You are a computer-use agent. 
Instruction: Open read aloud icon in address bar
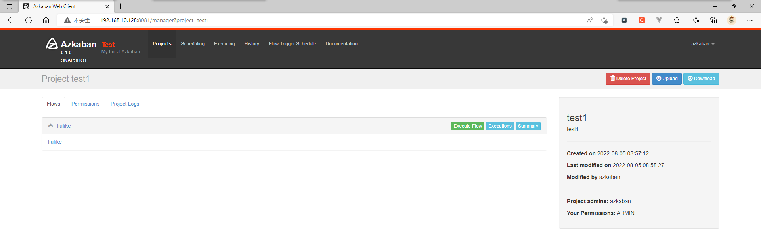coord(590,20)
